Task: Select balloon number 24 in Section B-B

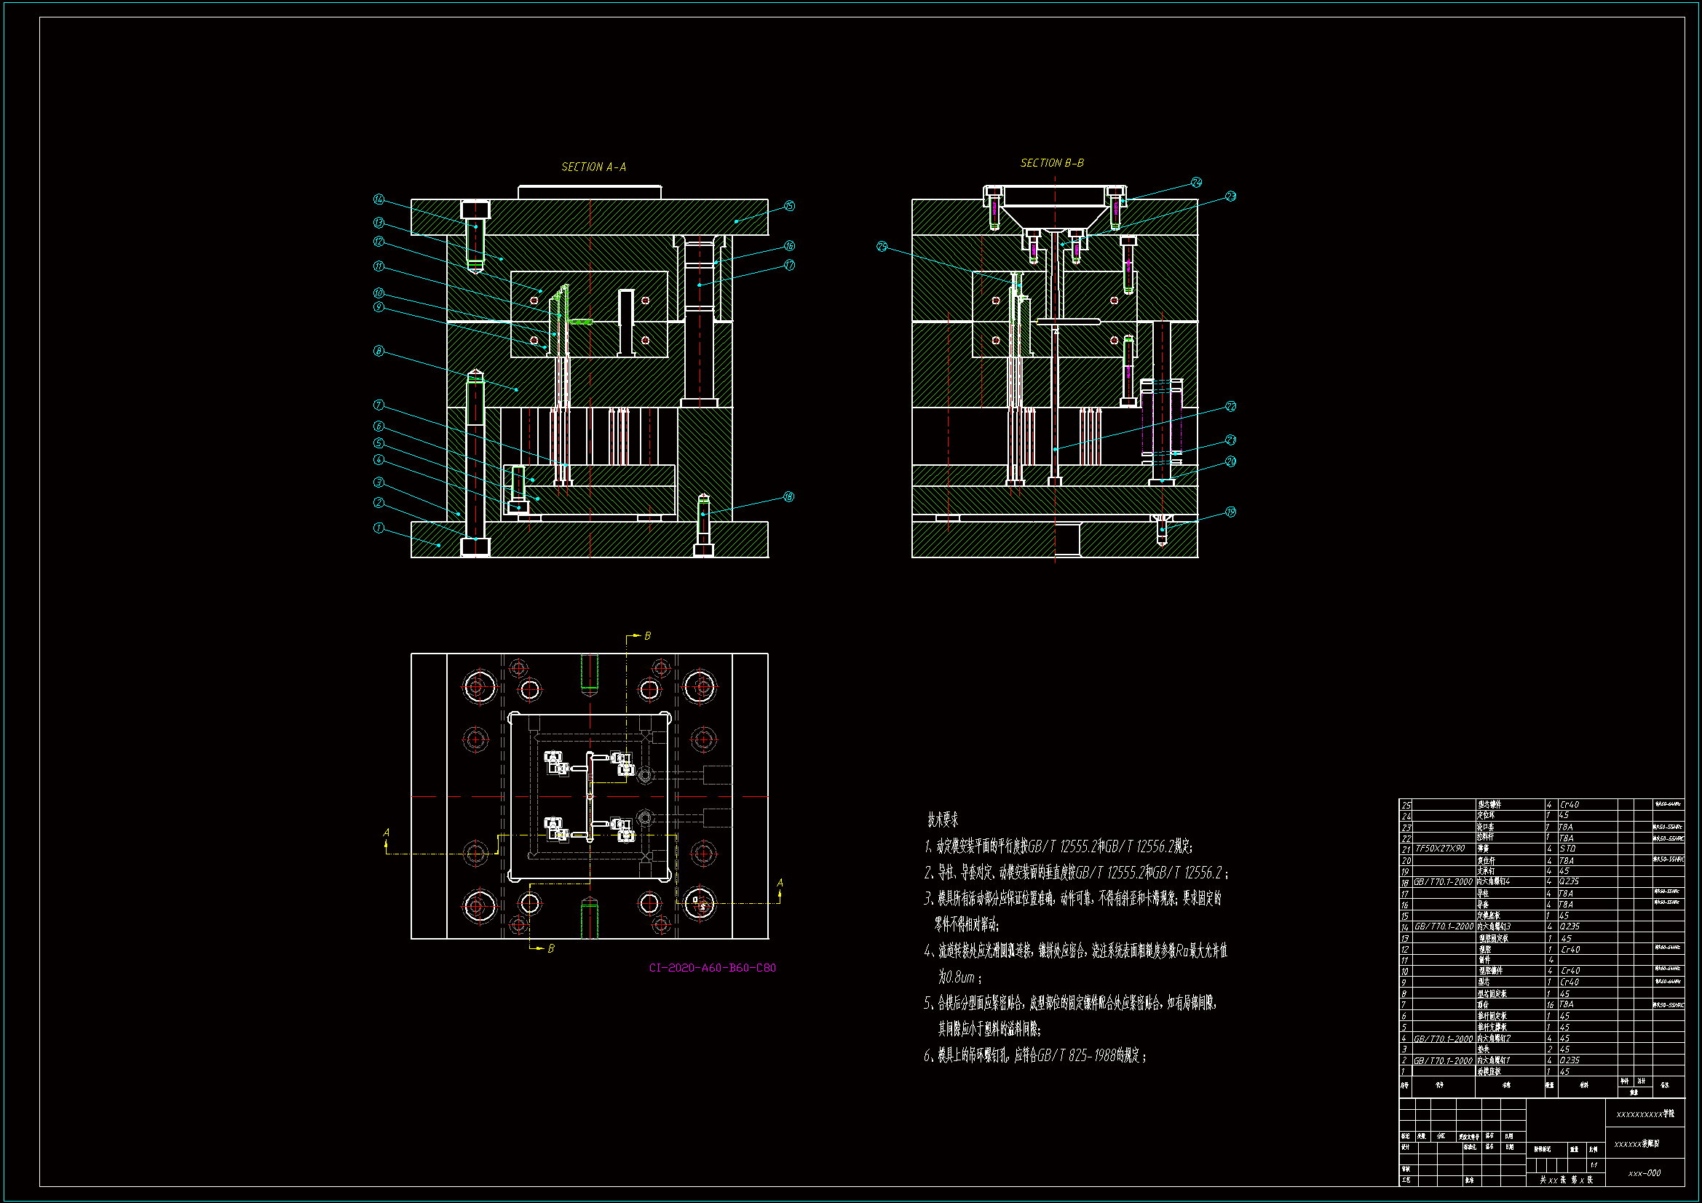Action: (x=1197, y=183)
